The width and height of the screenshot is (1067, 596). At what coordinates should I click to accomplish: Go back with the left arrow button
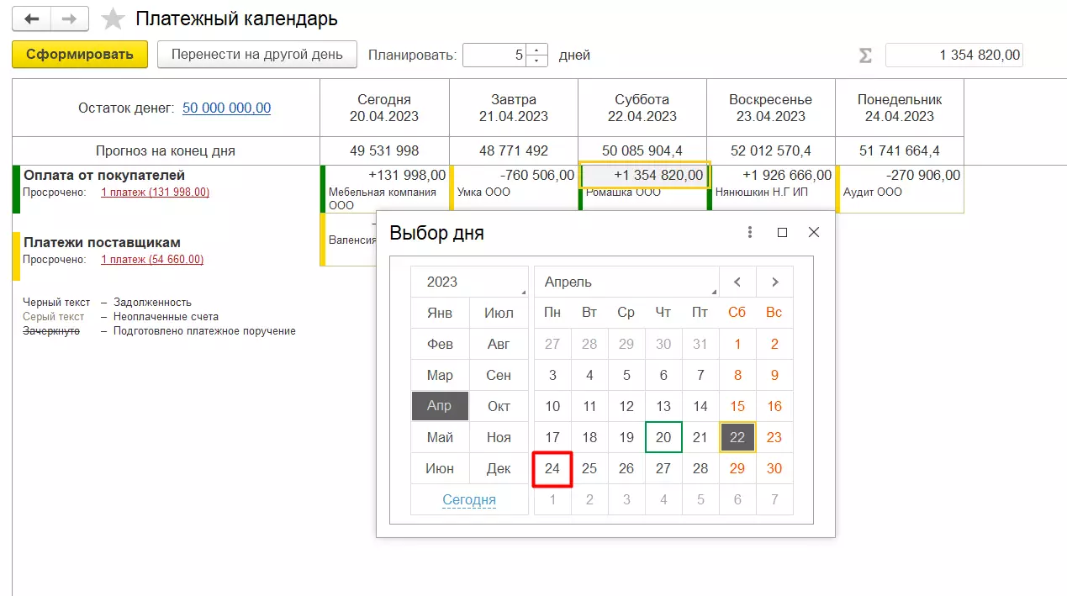(32, 18)
